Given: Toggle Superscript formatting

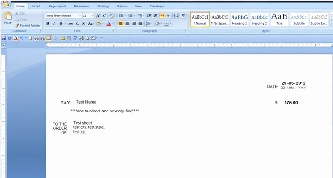Looking at the screenshot, I should point(84,23).
